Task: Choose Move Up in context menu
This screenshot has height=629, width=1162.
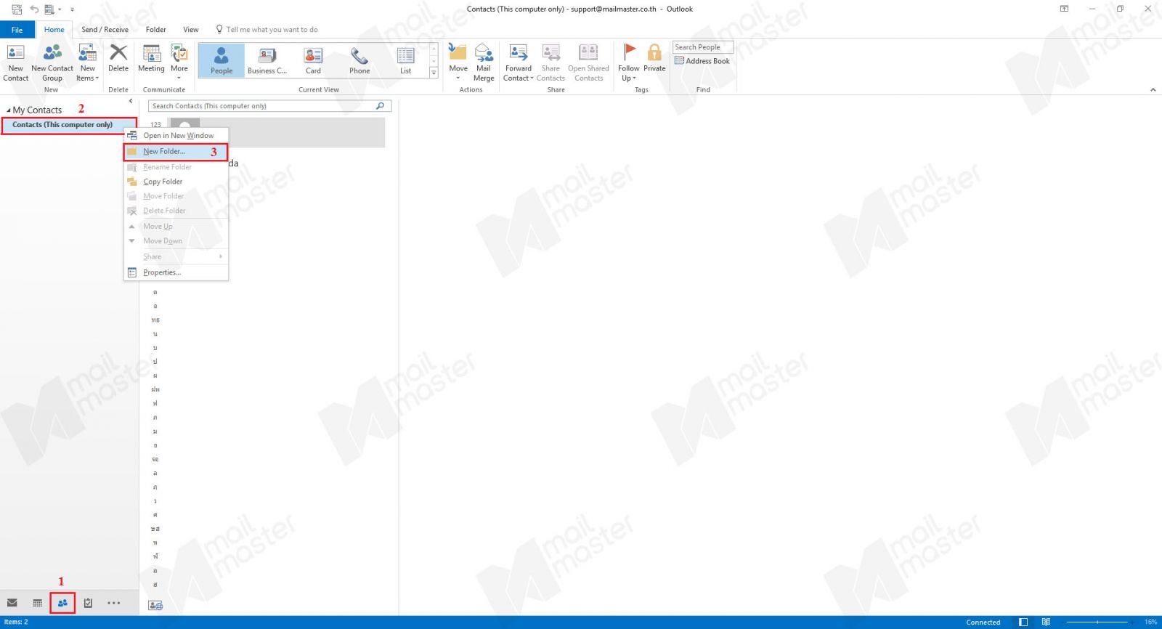Action: [176, 227]
